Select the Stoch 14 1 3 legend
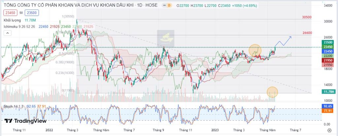Image resolution: width=338 pixels, height=136 pixels. click(x=13, y=106)
